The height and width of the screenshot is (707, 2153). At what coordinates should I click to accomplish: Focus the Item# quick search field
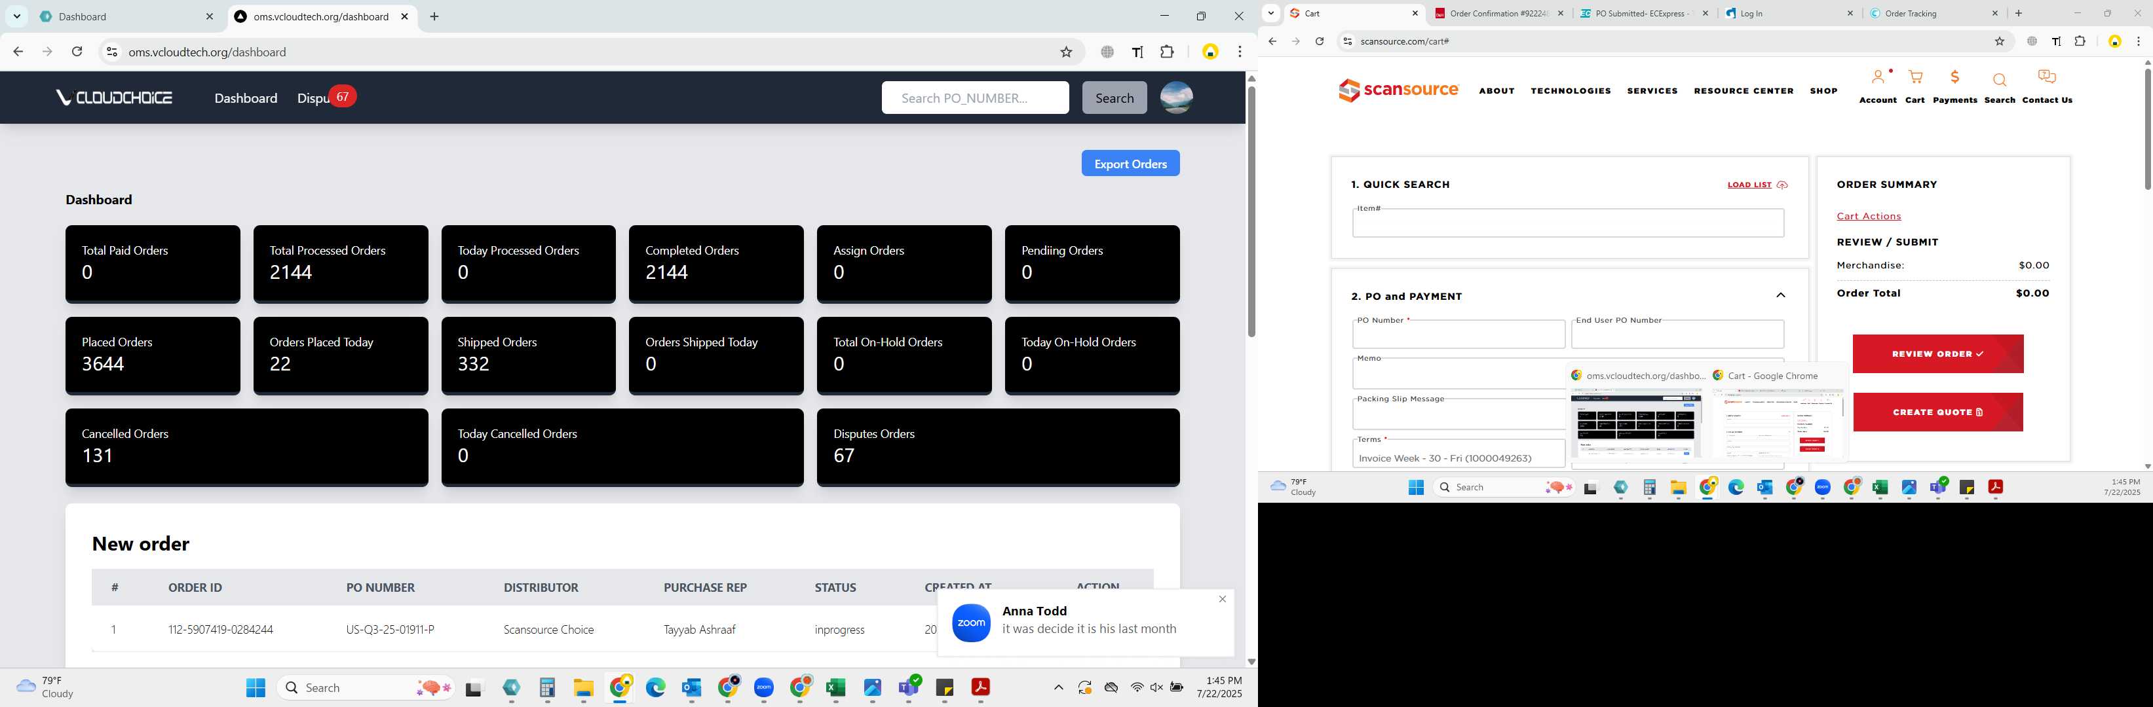pos(1568,223)
